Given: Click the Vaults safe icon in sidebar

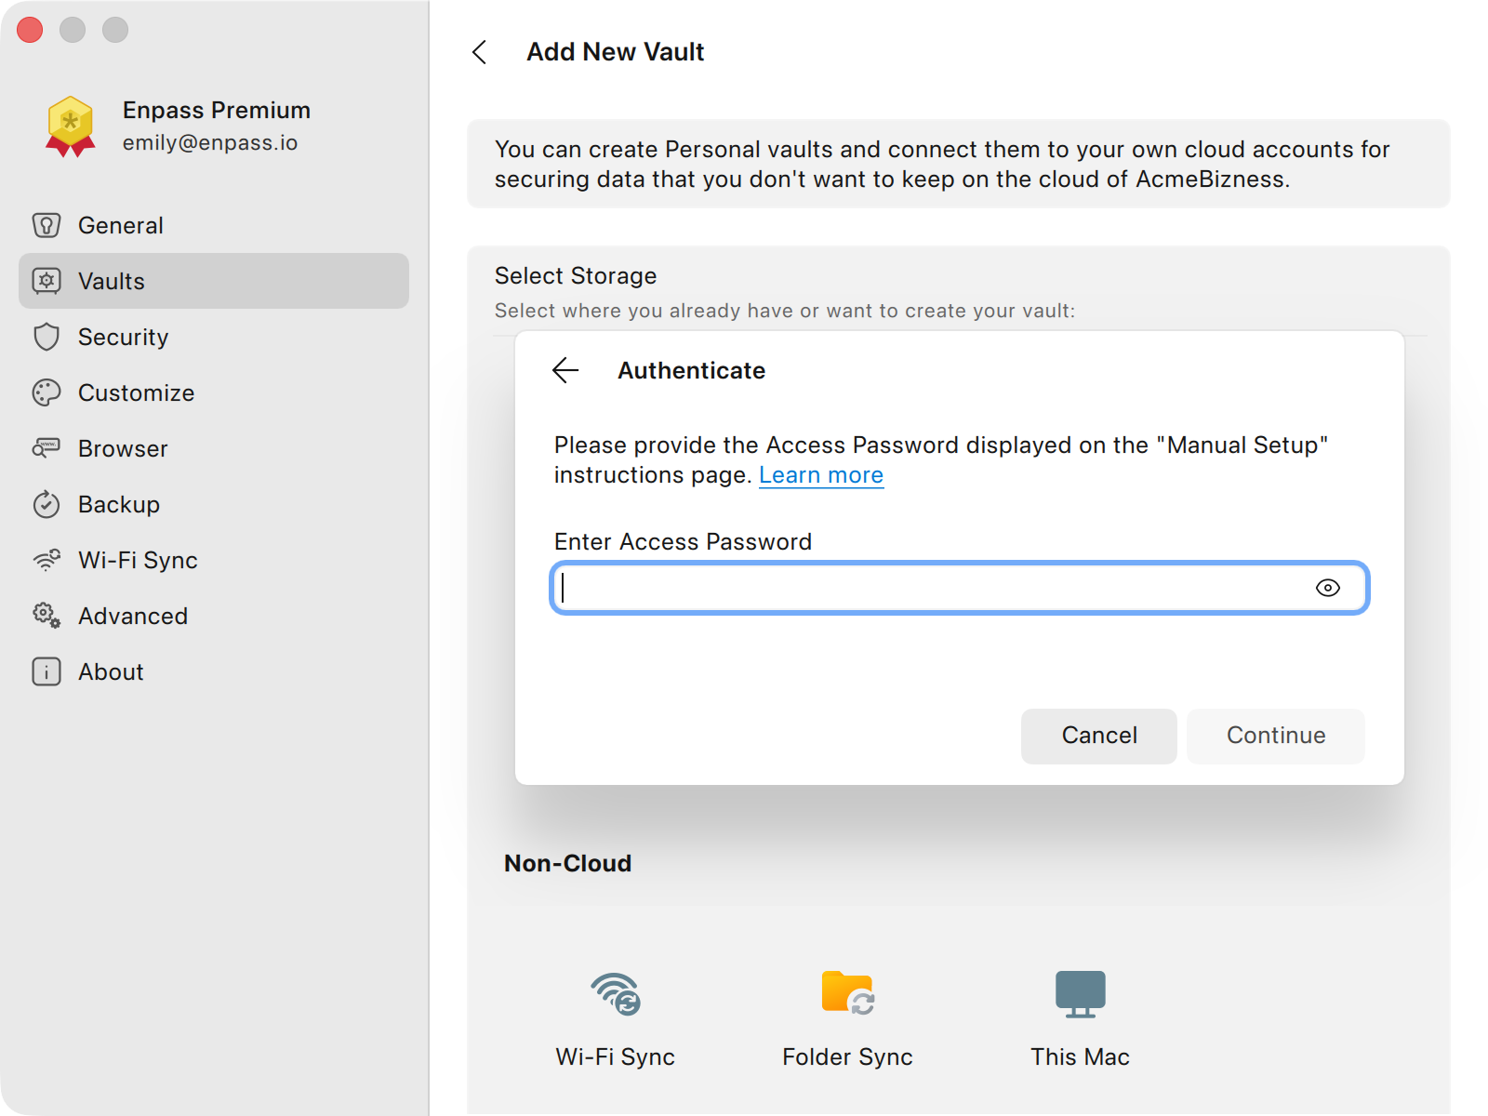Looking at the screenshot, I should 46,281.
